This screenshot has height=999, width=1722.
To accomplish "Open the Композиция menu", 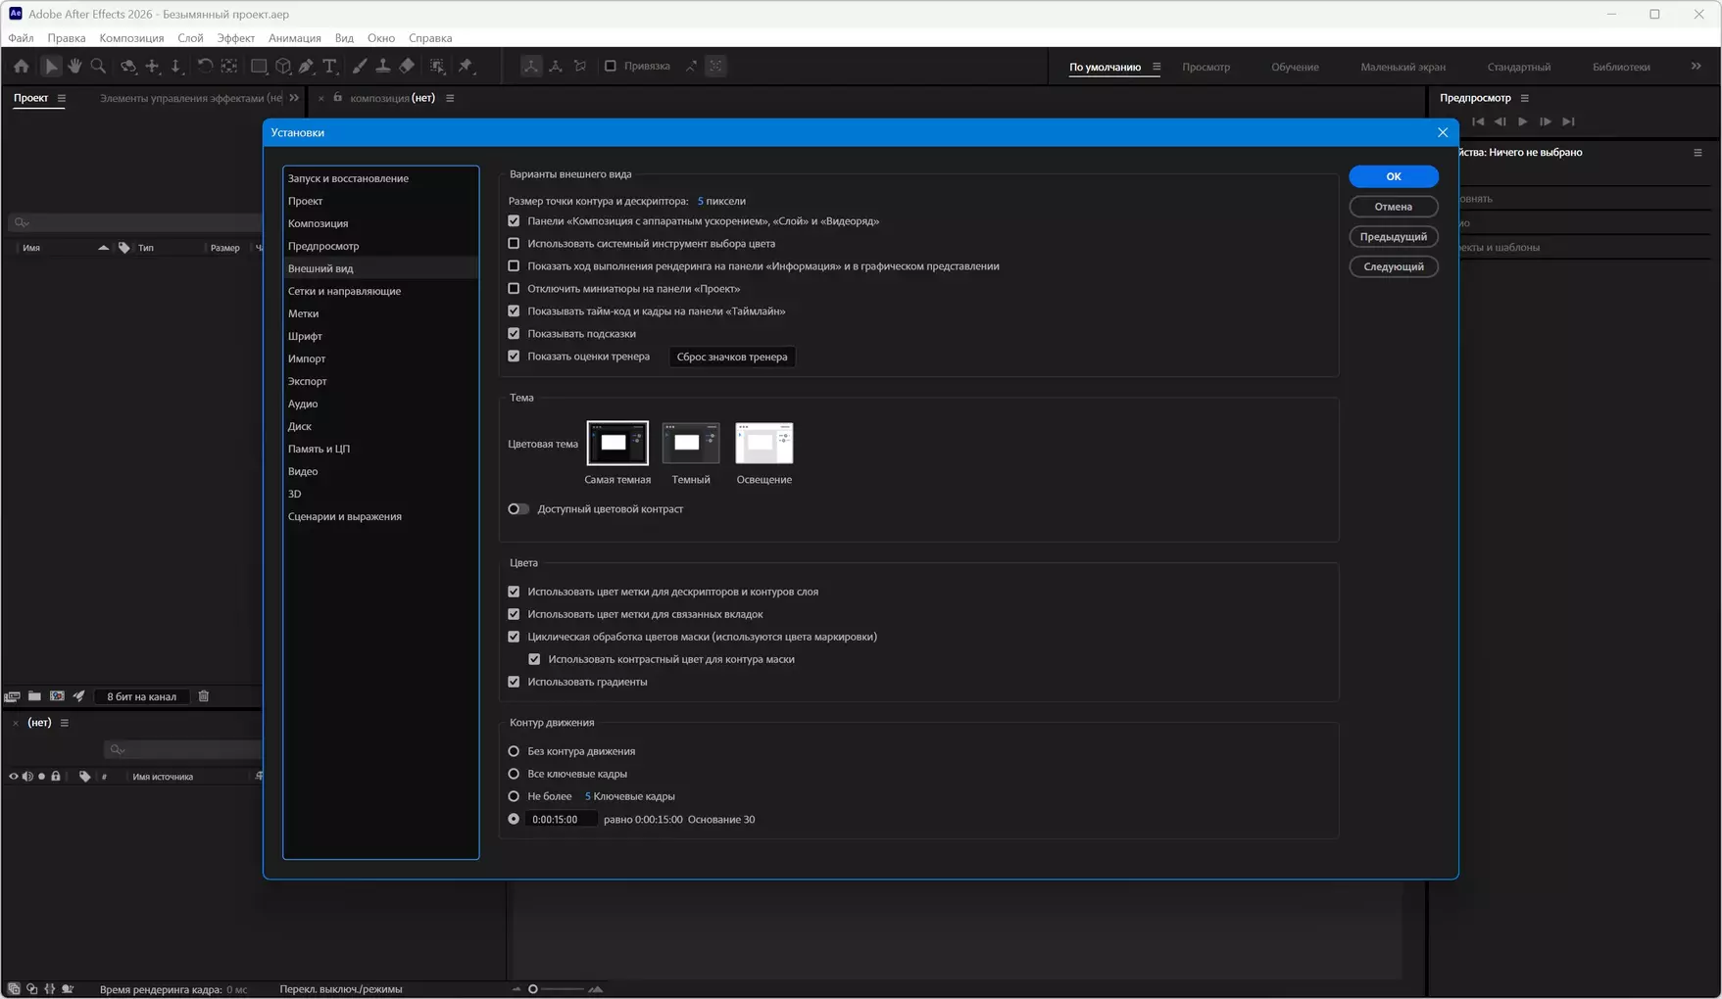I will [131, 38].
